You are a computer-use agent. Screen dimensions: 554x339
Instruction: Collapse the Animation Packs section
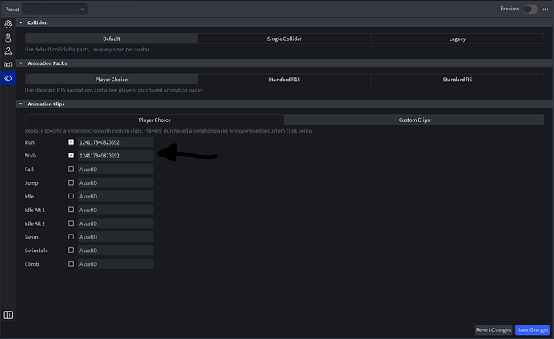(x=21, y=63)
